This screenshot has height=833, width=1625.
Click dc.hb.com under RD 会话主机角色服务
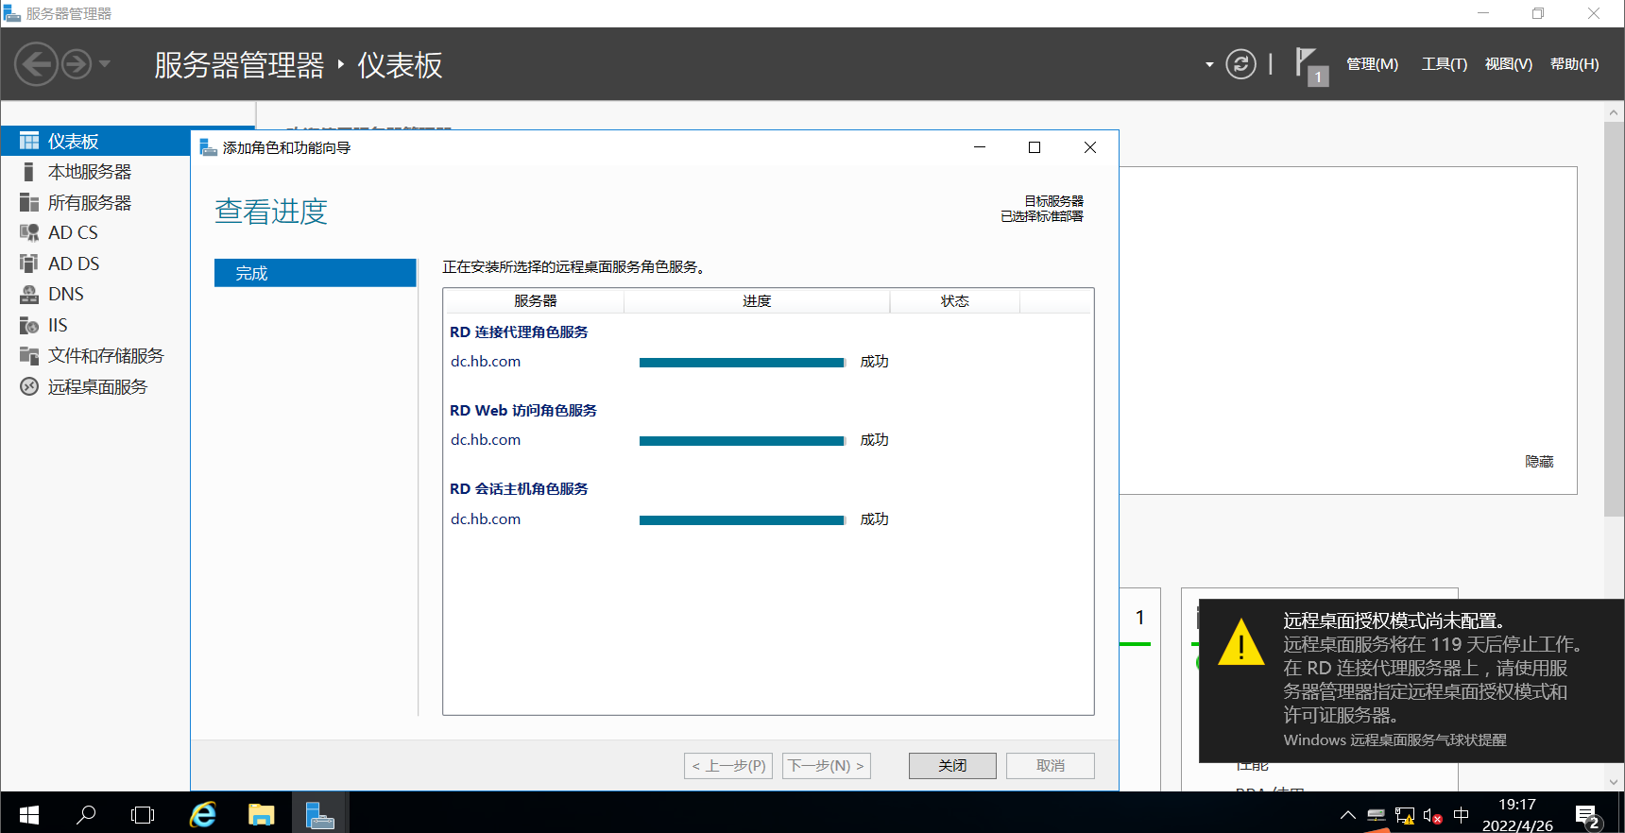pyautogui.click(x=486, y=519)
